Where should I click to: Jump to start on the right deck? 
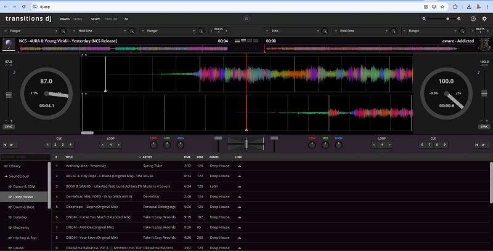click(477, 145)
